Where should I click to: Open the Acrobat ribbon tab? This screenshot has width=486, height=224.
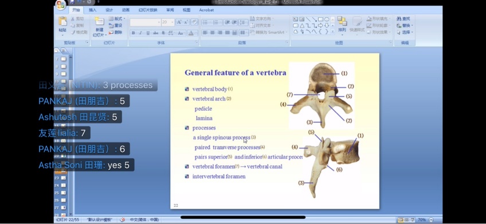pyautogui.click(x=206, y=10)
